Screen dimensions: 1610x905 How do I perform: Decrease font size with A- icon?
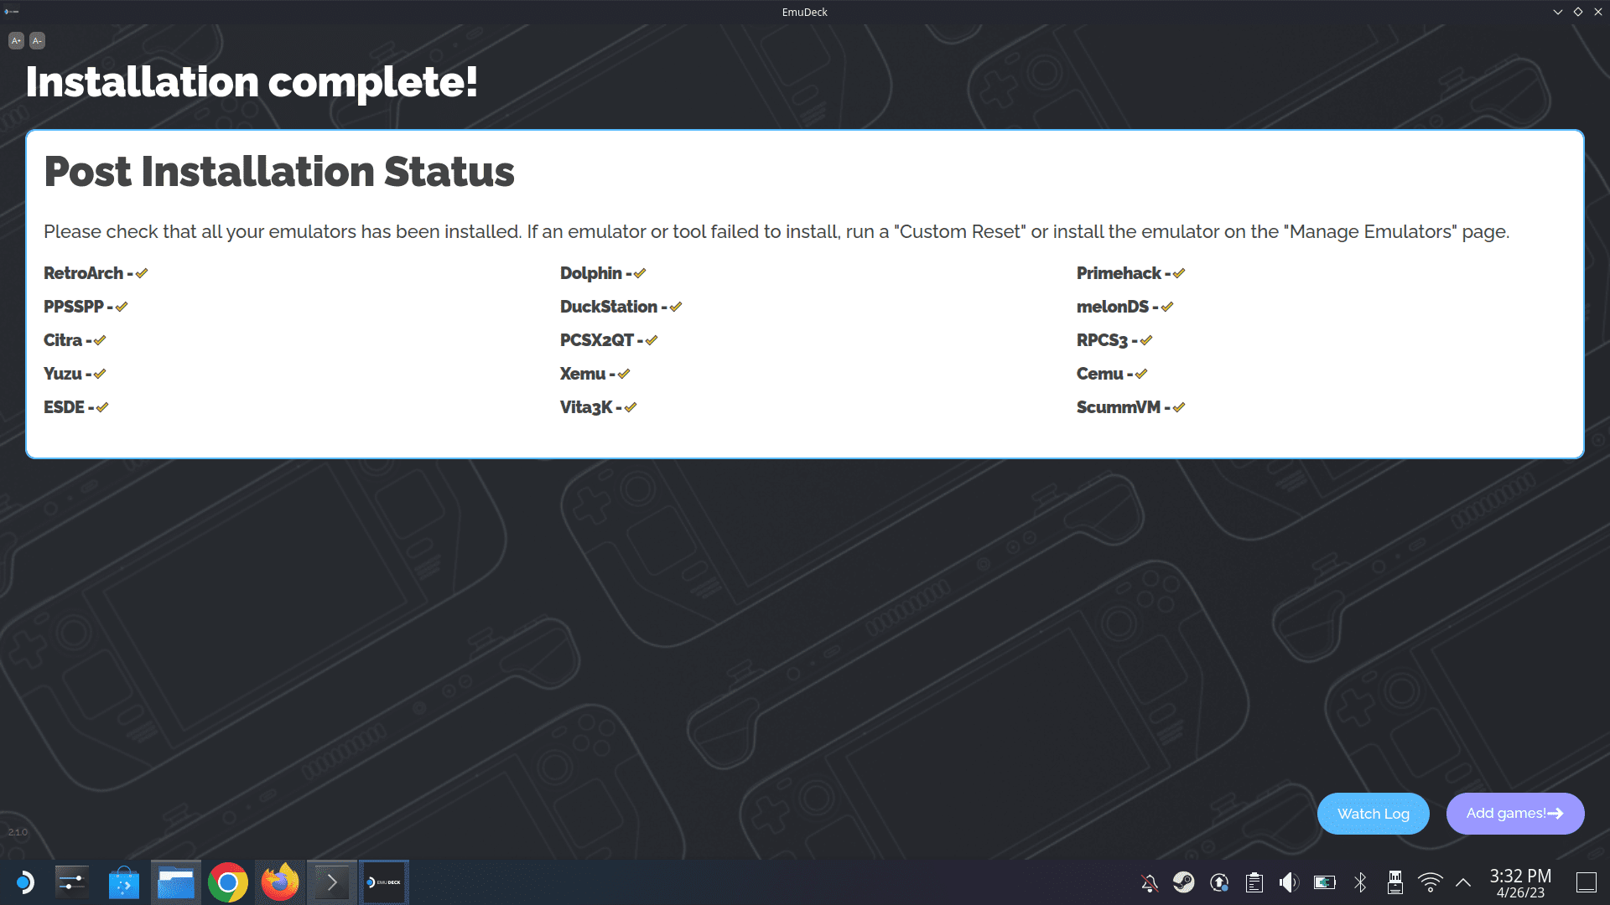click(38, 40)
